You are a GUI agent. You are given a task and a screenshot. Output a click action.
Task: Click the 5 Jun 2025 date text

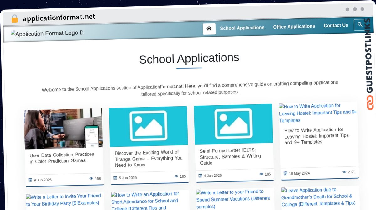tap(128, 178)
